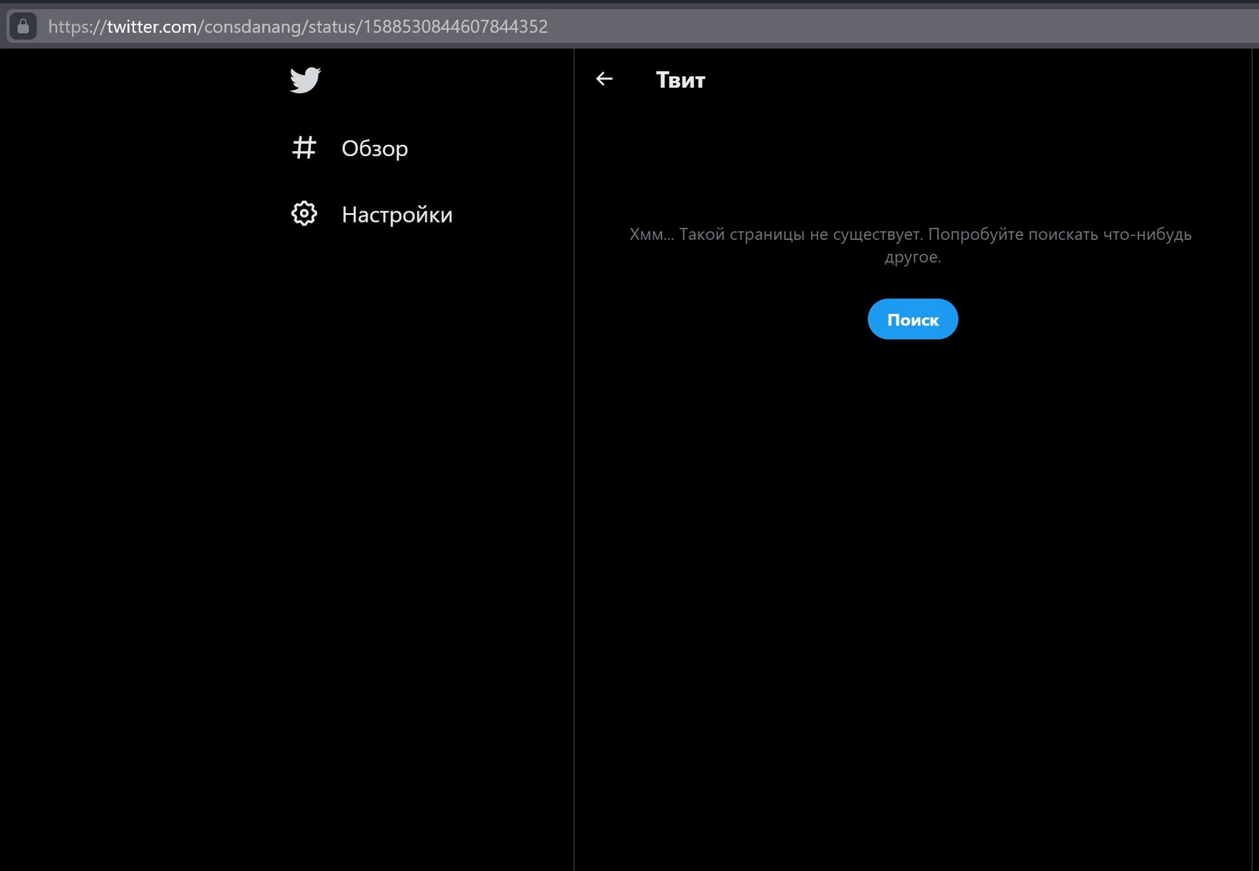Open site info via padlock icon
The image size is (1259, 871).
pyautogui.click(x=23, y=26)
